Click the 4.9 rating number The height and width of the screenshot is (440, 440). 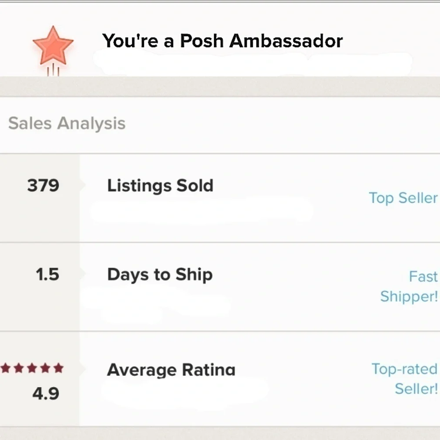point(46,393)
